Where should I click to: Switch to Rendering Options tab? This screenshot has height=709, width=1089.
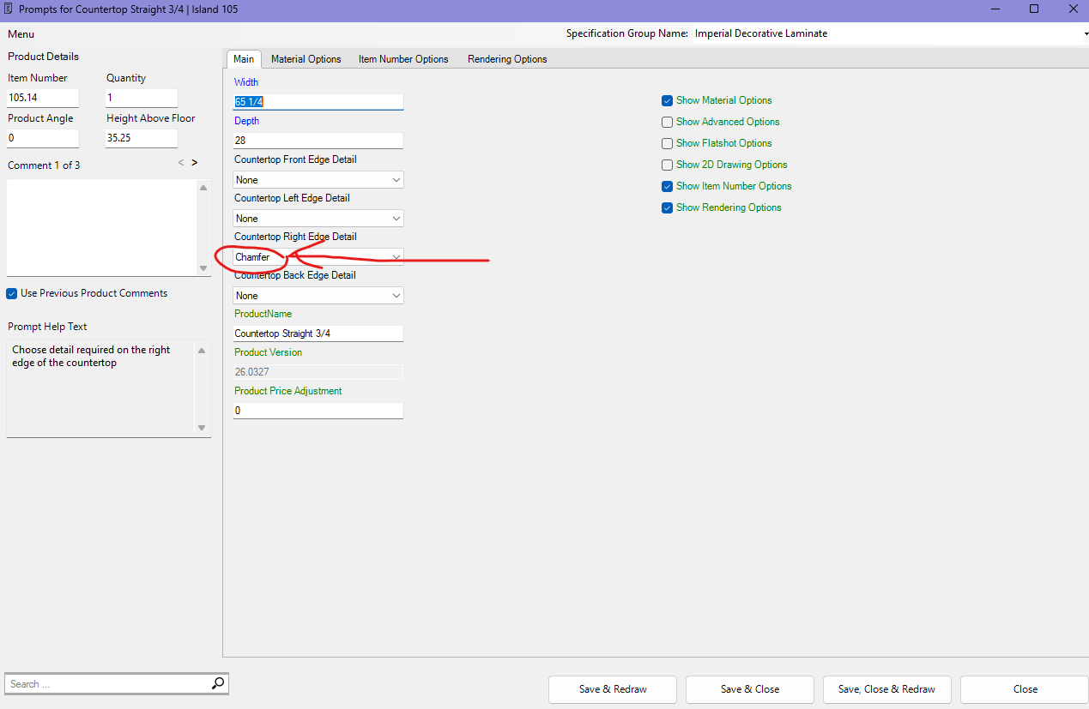507,59
